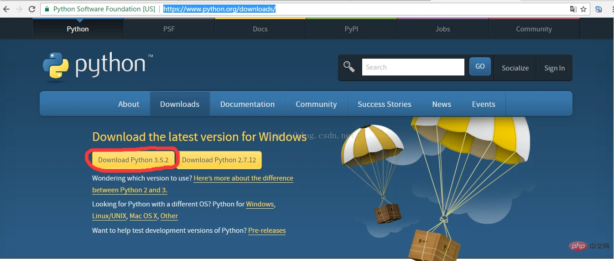Viewport: 614px width, 261px height.
Task: Click the magnifying glass search icon
Action: tap(349, 67)
